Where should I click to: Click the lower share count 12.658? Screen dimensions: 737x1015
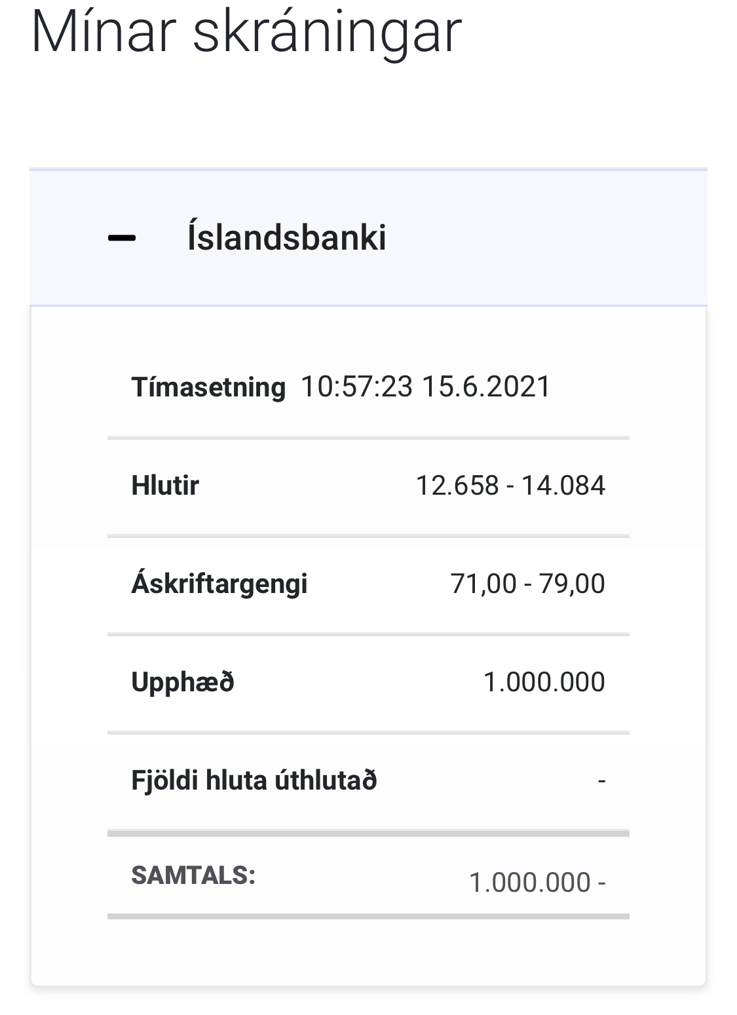point(457,486)
